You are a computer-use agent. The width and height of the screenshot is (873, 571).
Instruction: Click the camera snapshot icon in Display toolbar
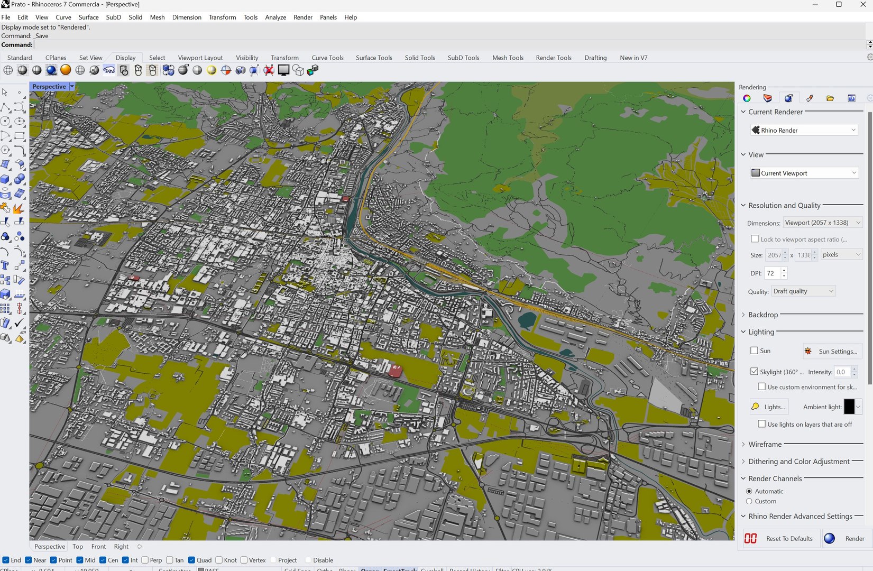coord(241,70)
